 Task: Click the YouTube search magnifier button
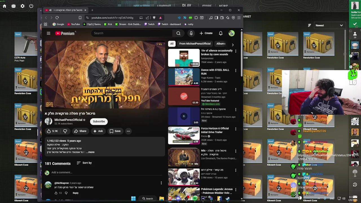178,33
